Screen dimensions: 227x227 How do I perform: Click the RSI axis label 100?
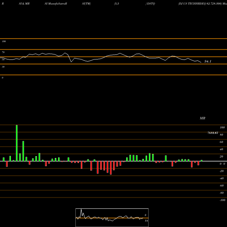point(4,41)
